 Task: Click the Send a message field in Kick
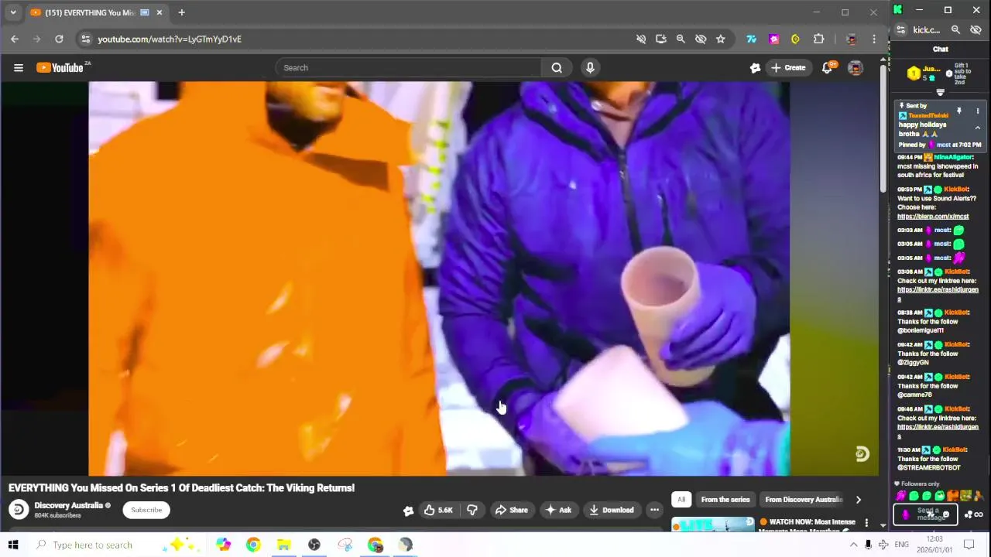tap(927, 514)
